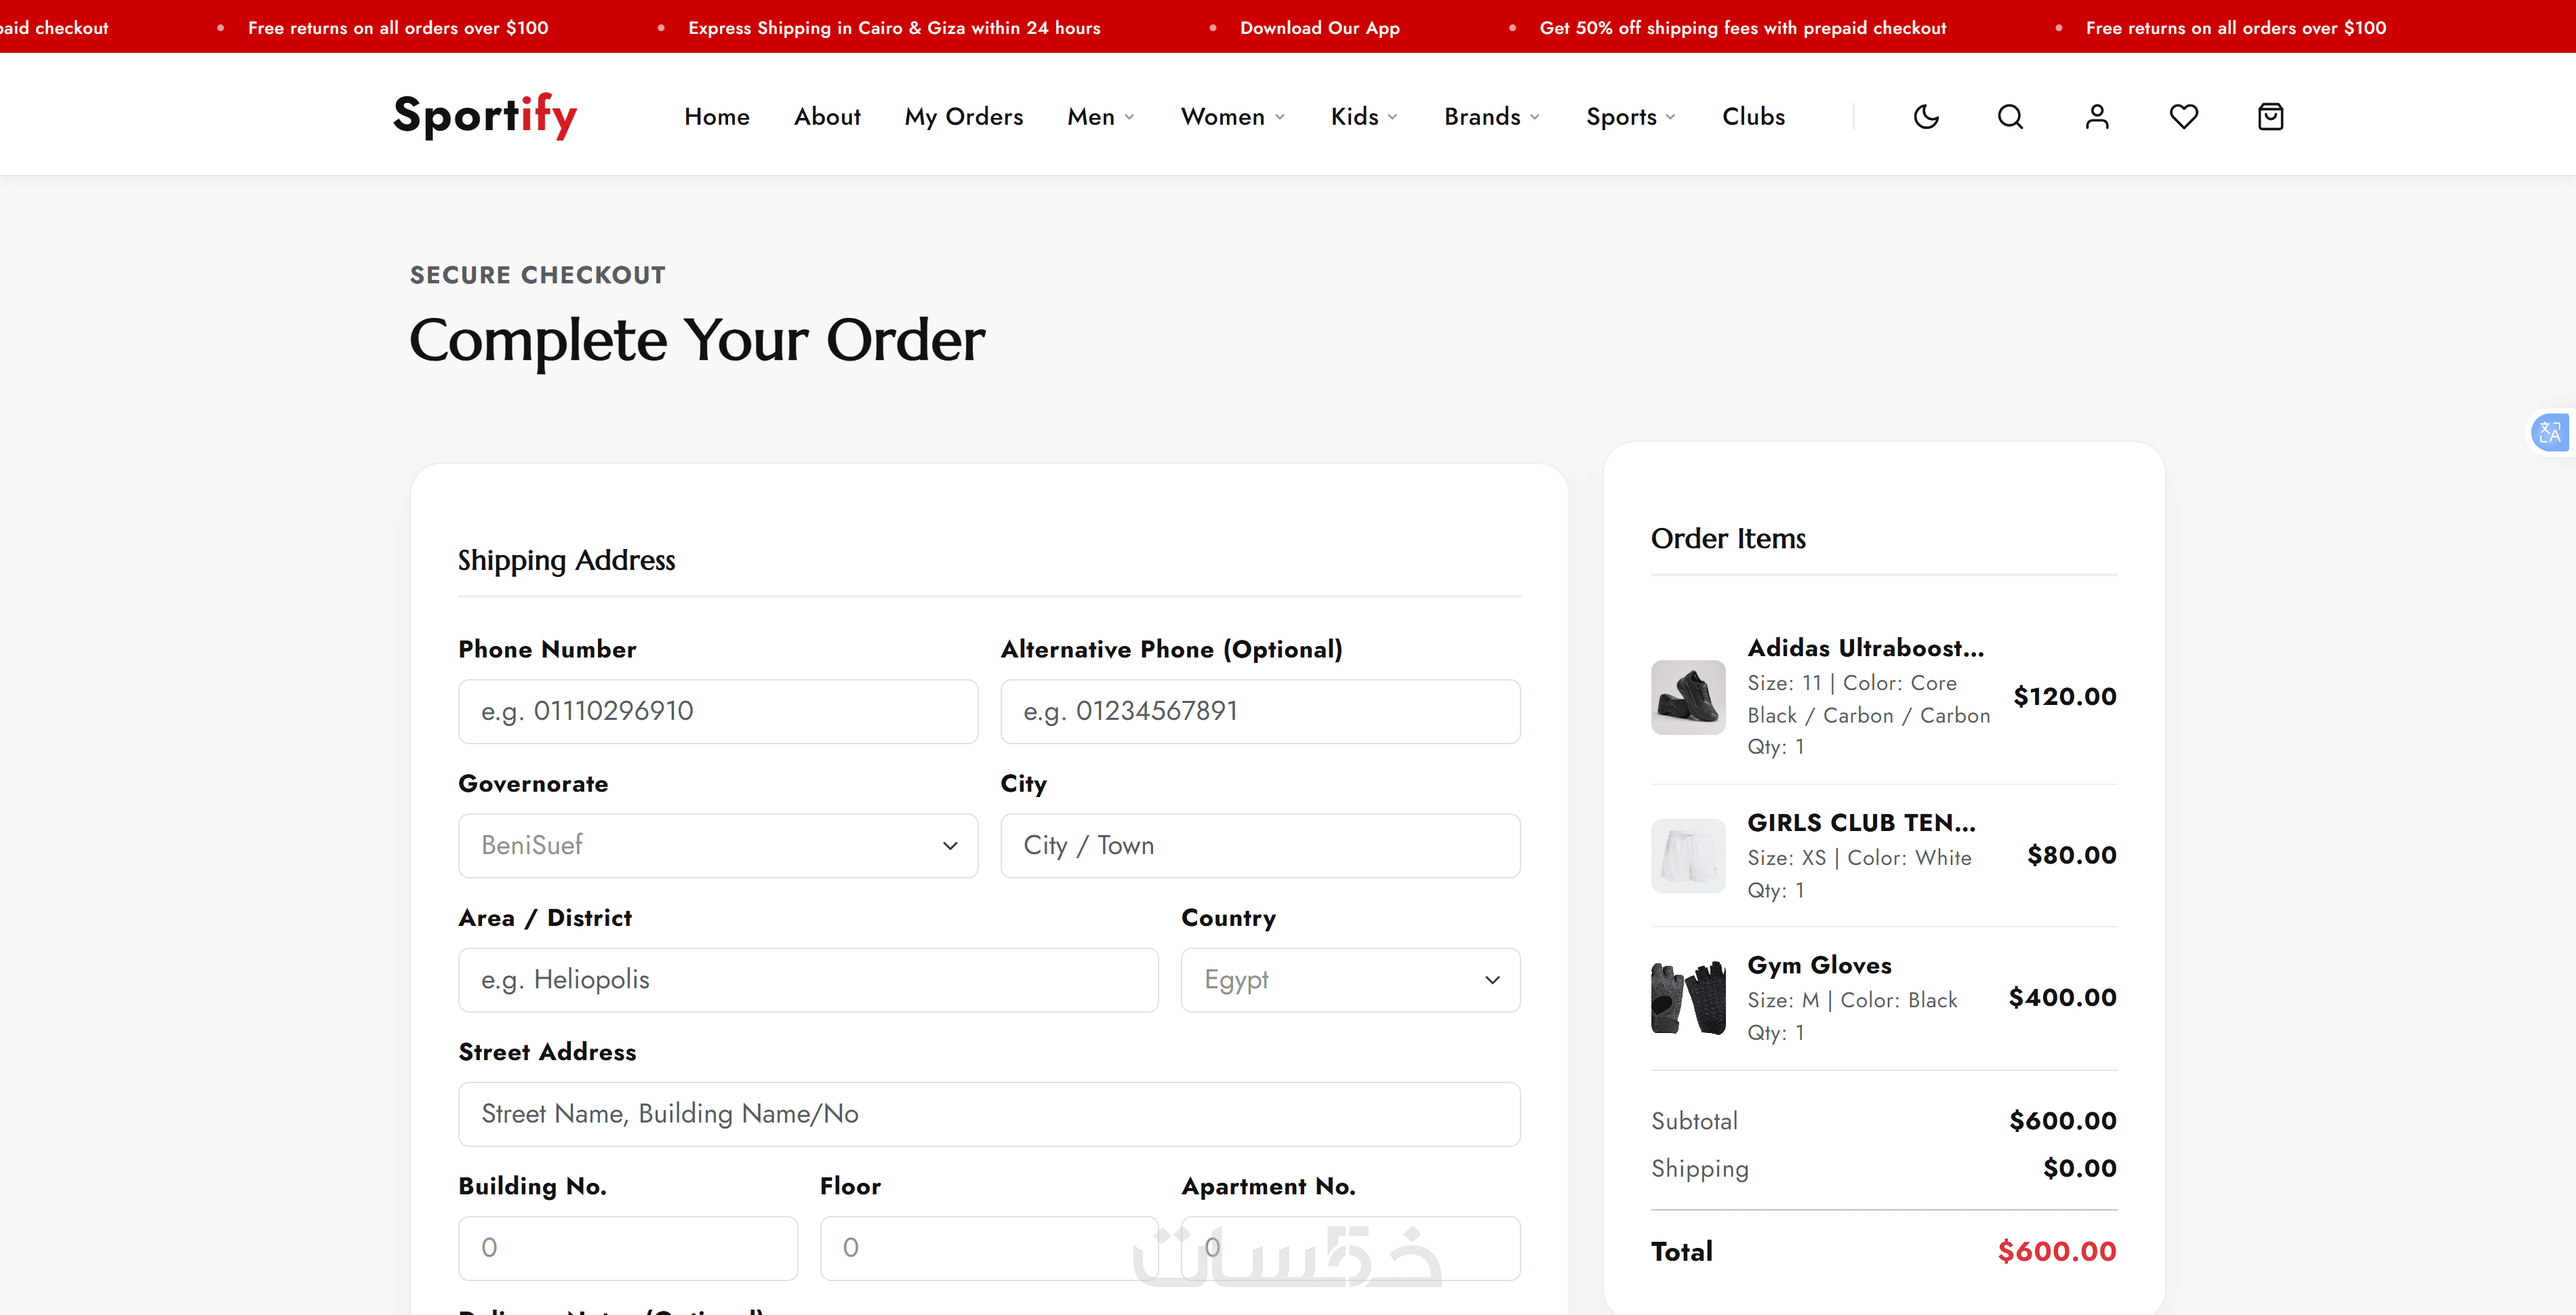
Task: Open the Clubs menu item
Action: click(1753, 117)
